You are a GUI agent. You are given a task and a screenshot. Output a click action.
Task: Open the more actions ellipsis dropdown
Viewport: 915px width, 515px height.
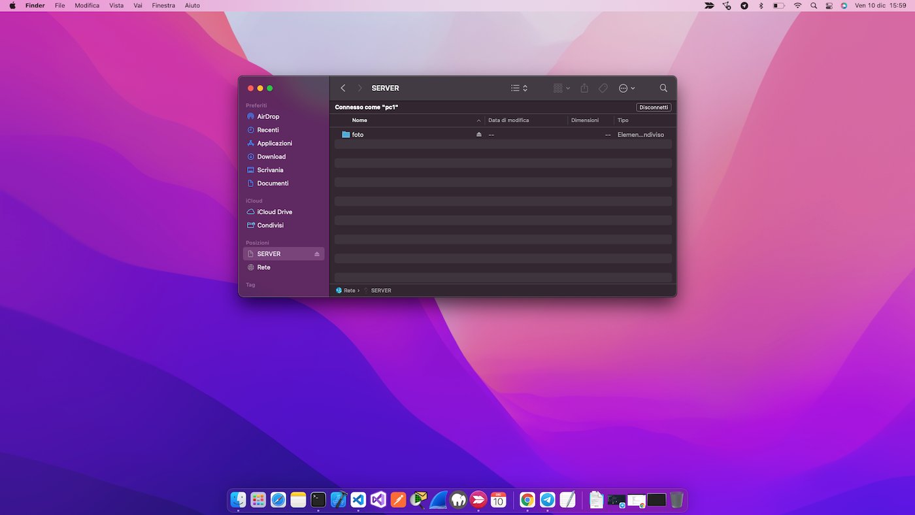626,88
